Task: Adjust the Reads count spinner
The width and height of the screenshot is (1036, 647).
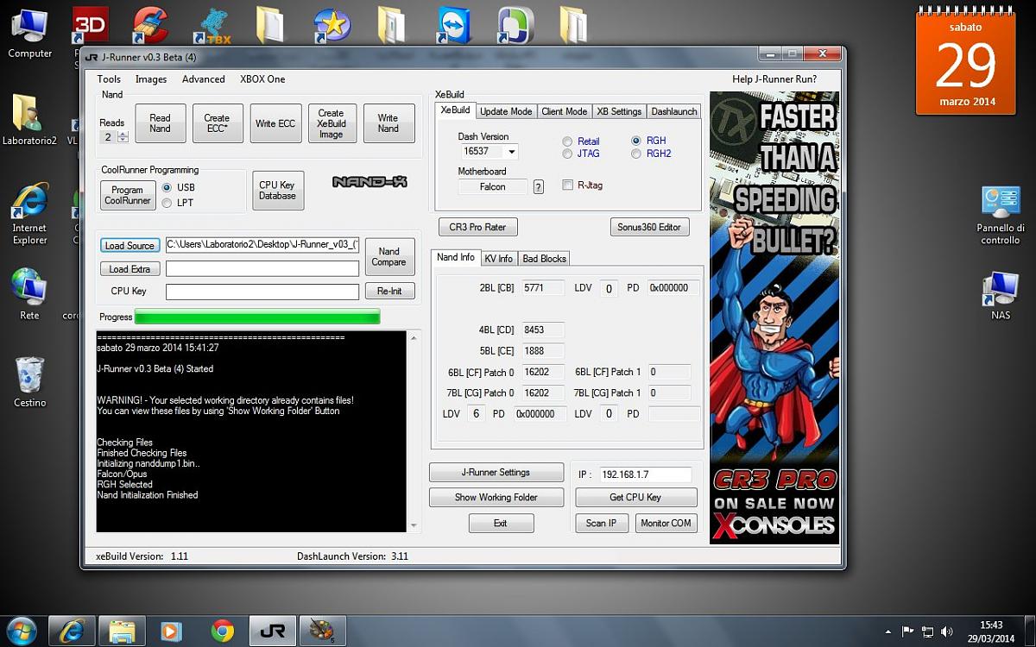Action: point(123,137)
